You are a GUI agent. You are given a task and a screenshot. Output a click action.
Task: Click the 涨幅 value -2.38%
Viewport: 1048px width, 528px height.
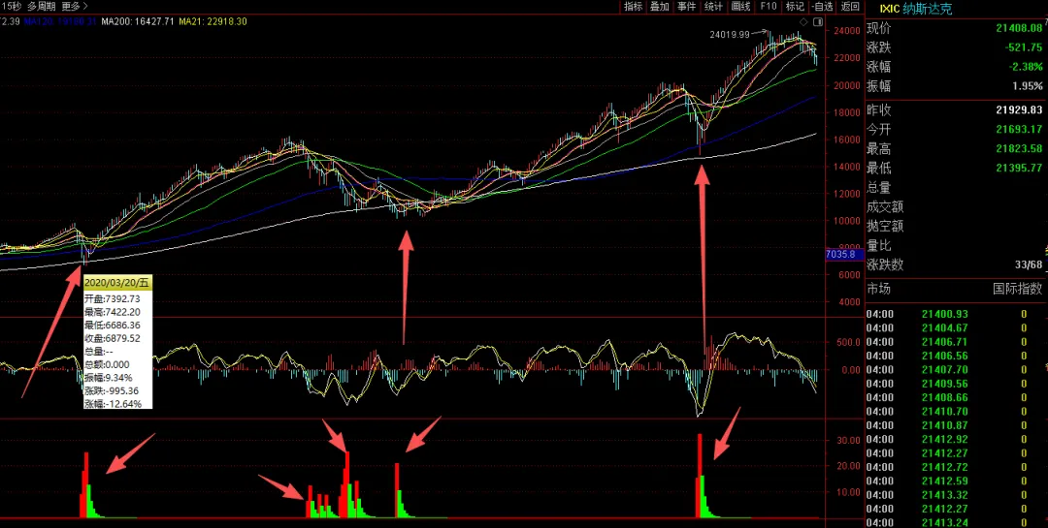click(1024, 67)
